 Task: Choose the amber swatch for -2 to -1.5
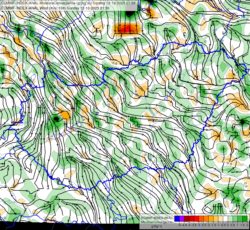[x=211, y=218]
